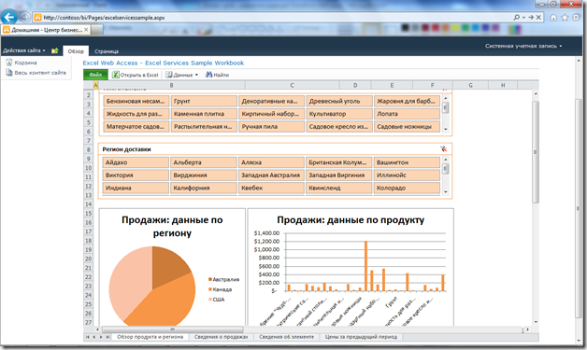Select region slicer item Колорадо
The width and height of the screenshot is (587, 350).
coord(407,189)
